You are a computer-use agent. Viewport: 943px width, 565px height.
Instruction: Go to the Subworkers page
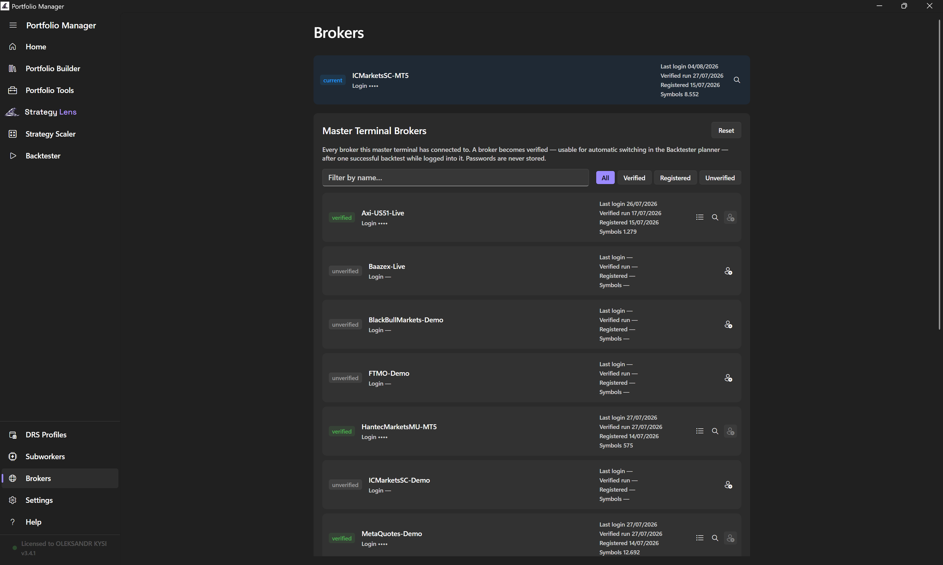click(45, 456)
